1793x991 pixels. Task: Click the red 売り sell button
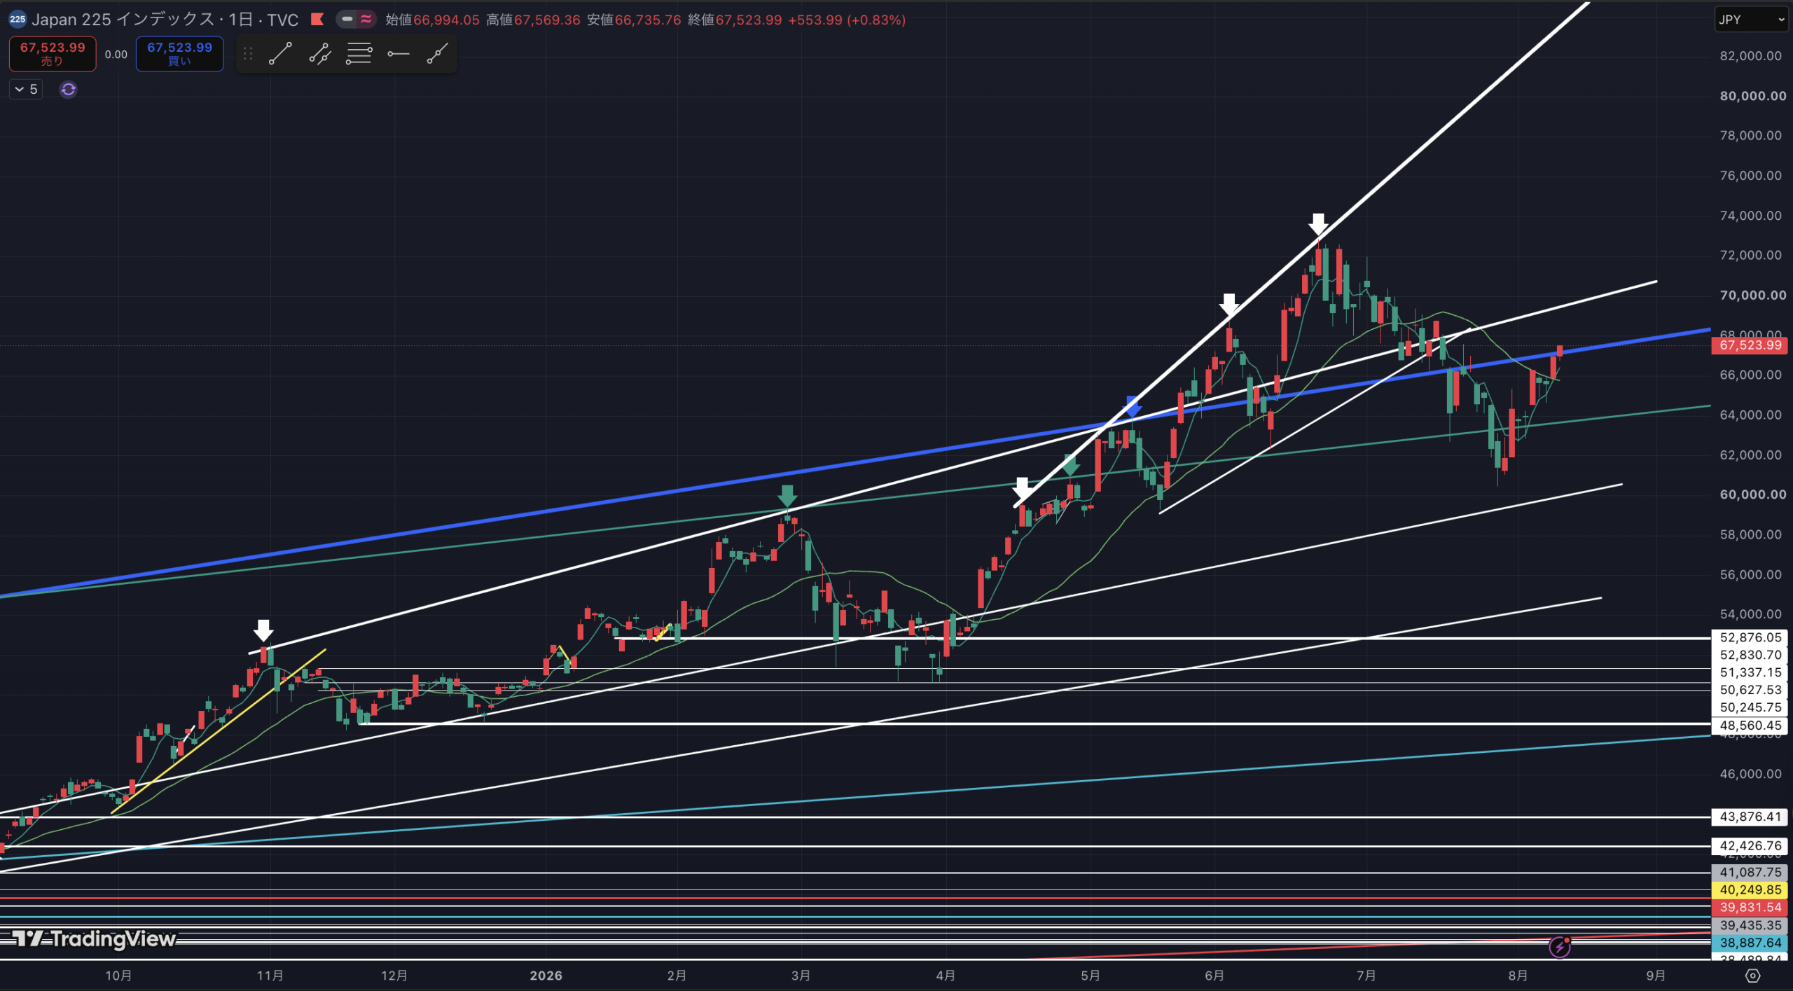point(53,54)
